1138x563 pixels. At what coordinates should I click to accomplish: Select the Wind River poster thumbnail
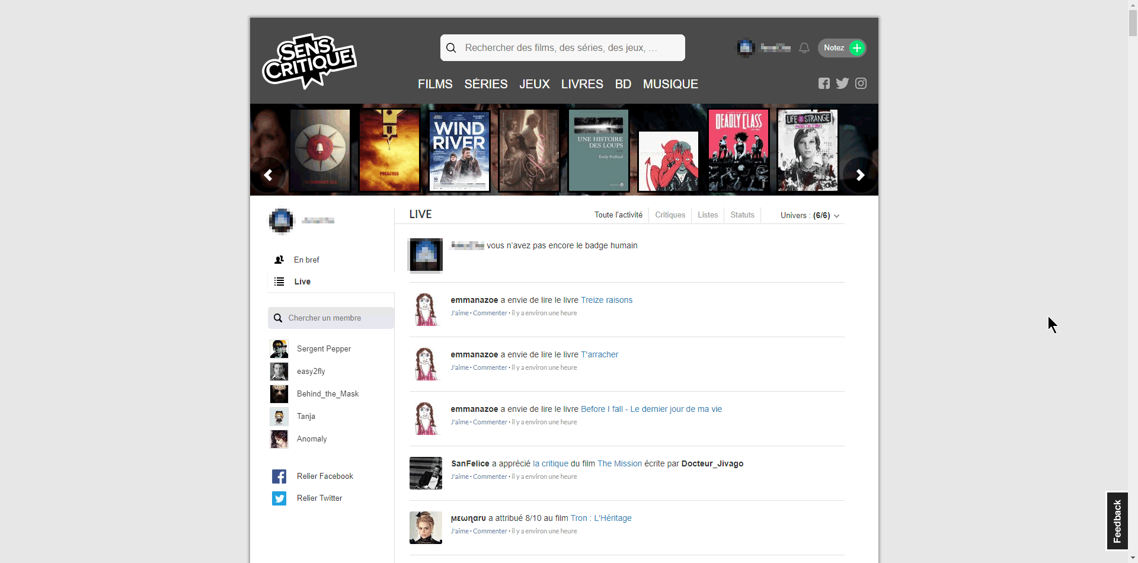tap(459, 151)
